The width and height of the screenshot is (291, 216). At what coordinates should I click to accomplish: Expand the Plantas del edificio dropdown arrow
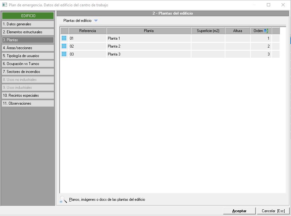96,21
